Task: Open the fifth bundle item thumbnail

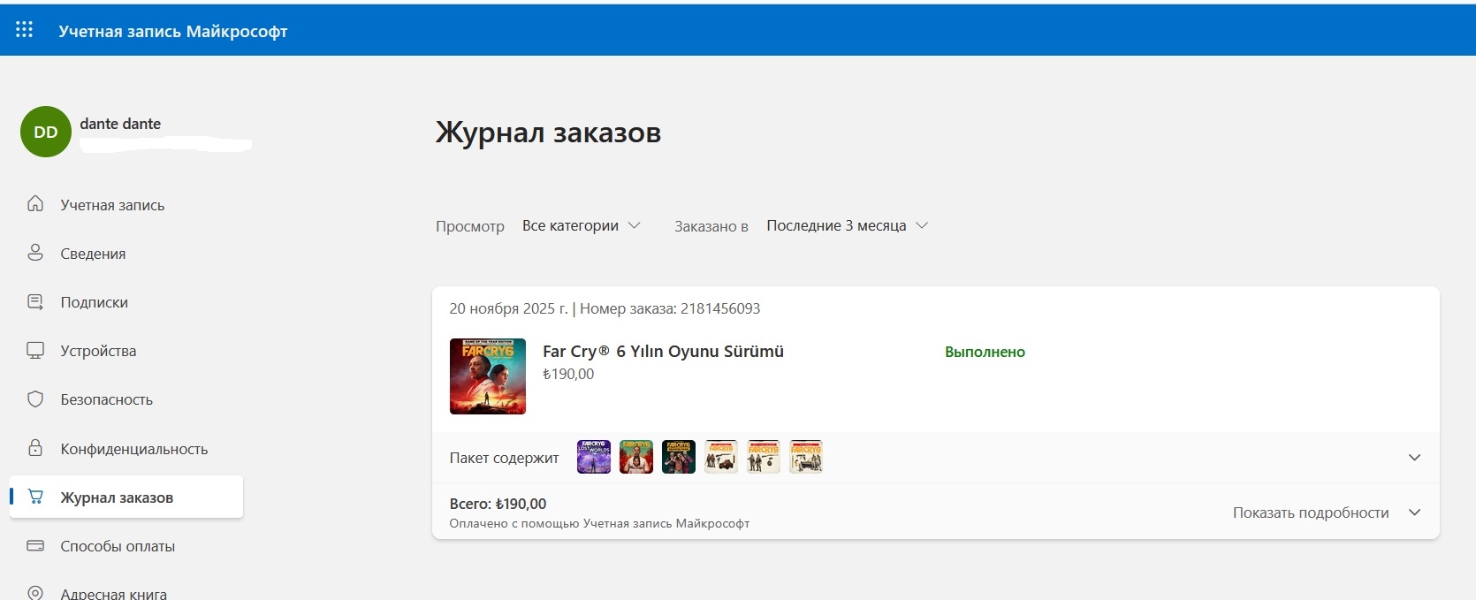Action: (764, 457)
